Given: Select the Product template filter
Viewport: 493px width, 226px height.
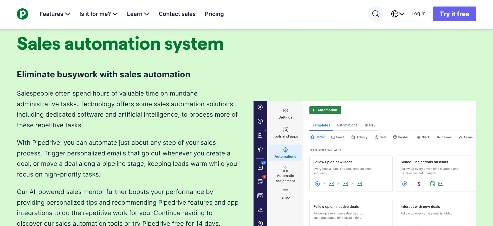Looking at the screenshot, I should 401,137.
